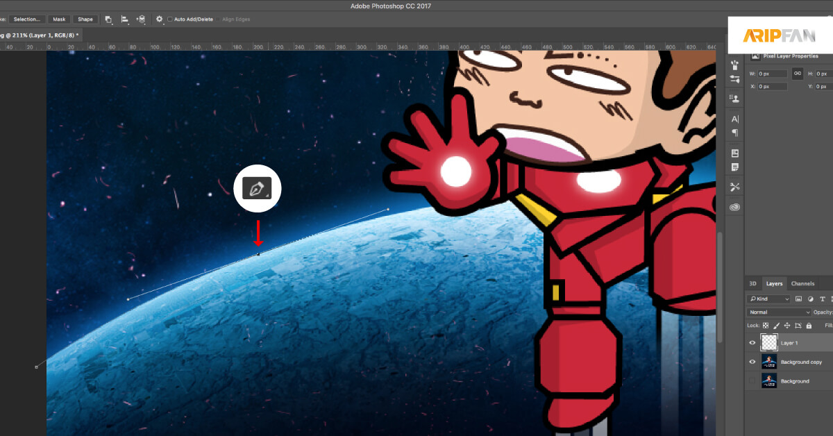
Task: Lock transparent pixels in Layers panel
Action: 766,325
